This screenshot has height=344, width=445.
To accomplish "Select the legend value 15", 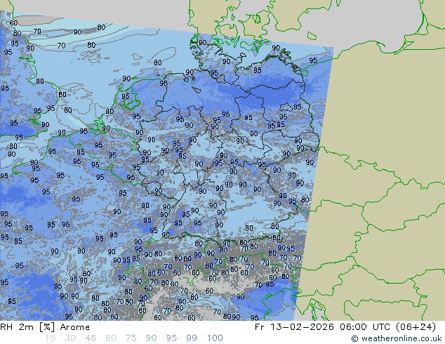I will pyautogui.click(x=50, y=338).
